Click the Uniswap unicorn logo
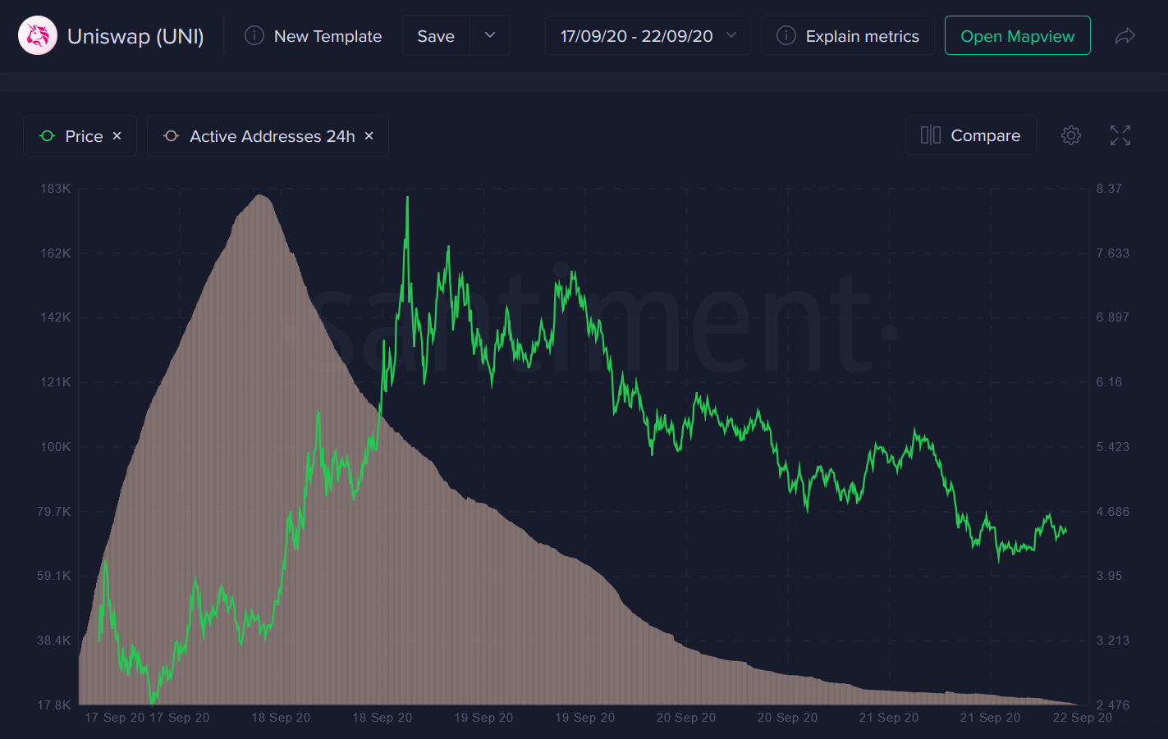The width and height of the screenshot is (1168, 739). pyautogui.click(x=38, y=36)
